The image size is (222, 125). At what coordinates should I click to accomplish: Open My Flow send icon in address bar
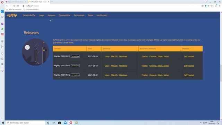[208, 6]
